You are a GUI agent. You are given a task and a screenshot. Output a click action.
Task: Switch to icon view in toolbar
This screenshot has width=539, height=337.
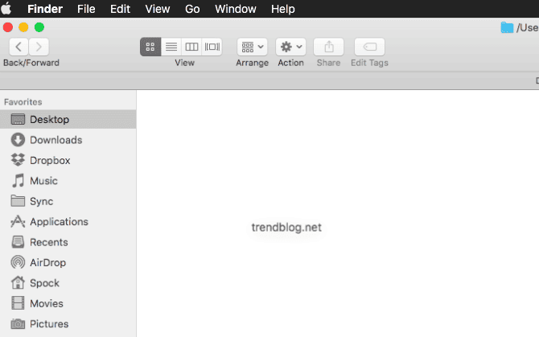click(150, 47)
